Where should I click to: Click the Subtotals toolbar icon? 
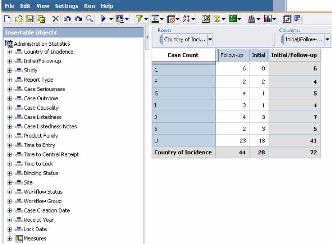[206, 19]
